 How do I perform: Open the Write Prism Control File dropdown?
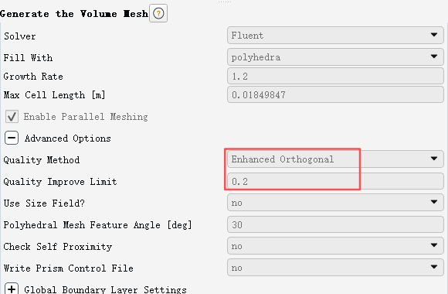click(335, 268)
